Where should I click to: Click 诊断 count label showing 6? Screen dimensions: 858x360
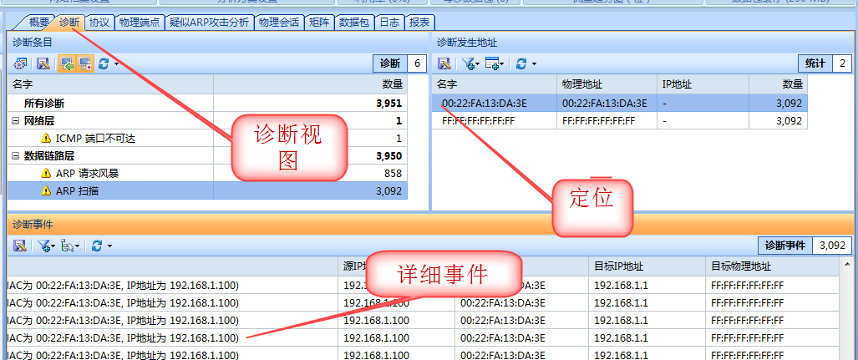(x=399, y=64)
